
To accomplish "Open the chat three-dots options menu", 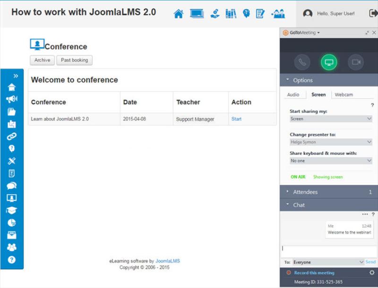I will (x=365, y=214).
